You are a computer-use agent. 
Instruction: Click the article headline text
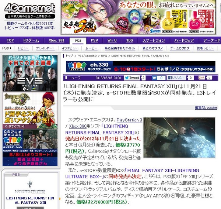click(x=139, y=93)
